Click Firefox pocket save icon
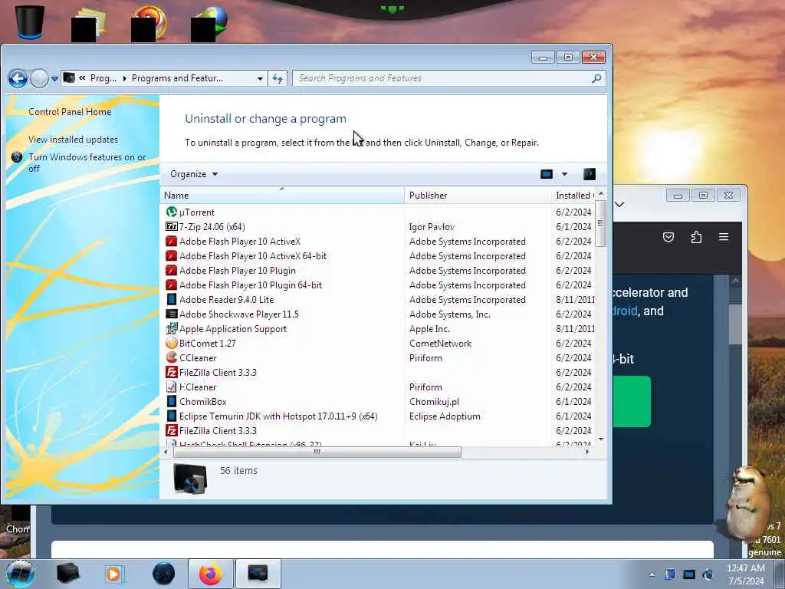 (x=668, y=237)
